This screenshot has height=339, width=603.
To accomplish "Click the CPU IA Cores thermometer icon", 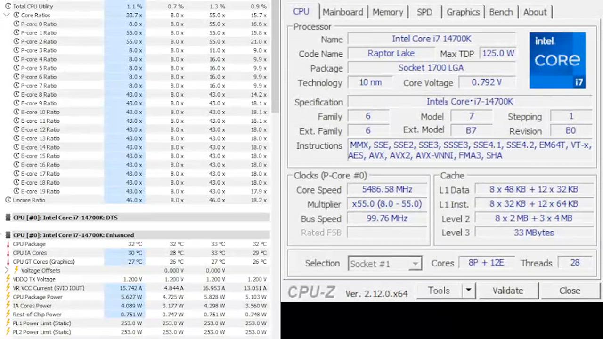I will 8,253.
